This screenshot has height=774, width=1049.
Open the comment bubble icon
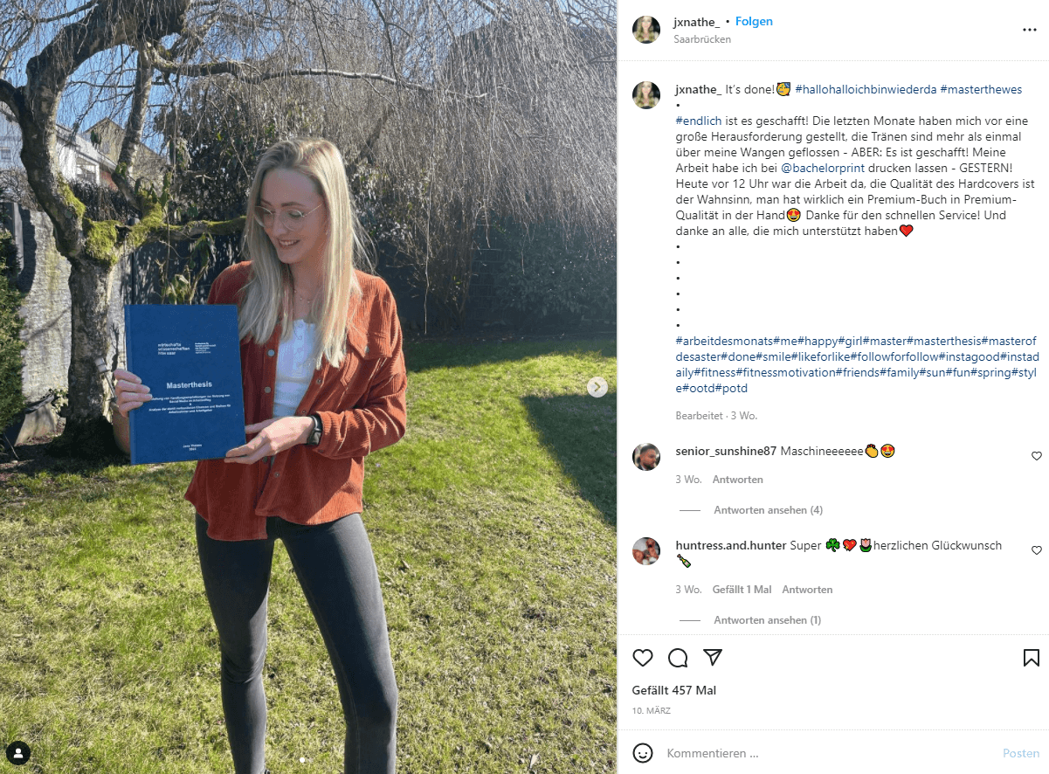point(678,658)
